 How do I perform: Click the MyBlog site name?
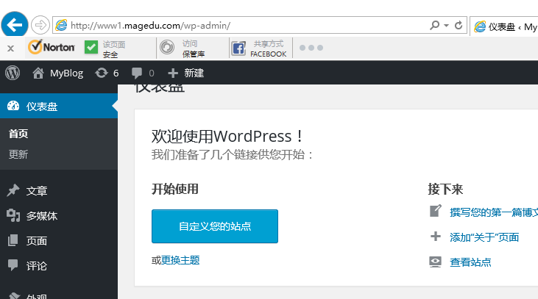pos(66,73)
